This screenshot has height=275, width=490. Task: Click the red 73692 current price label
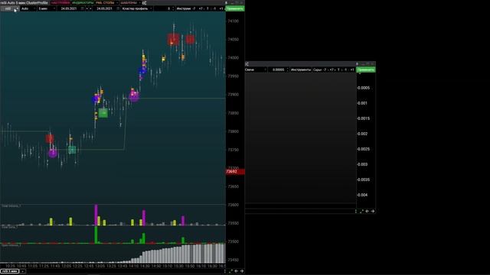click(235, 171)
